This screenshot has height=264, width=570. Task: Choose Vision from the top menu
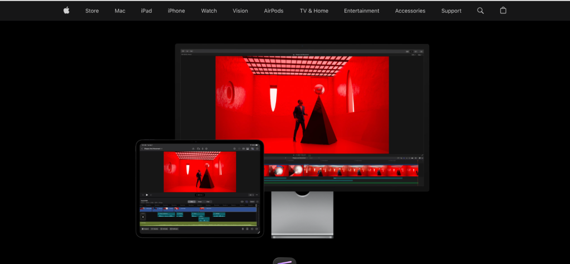(x=240, y=11)
